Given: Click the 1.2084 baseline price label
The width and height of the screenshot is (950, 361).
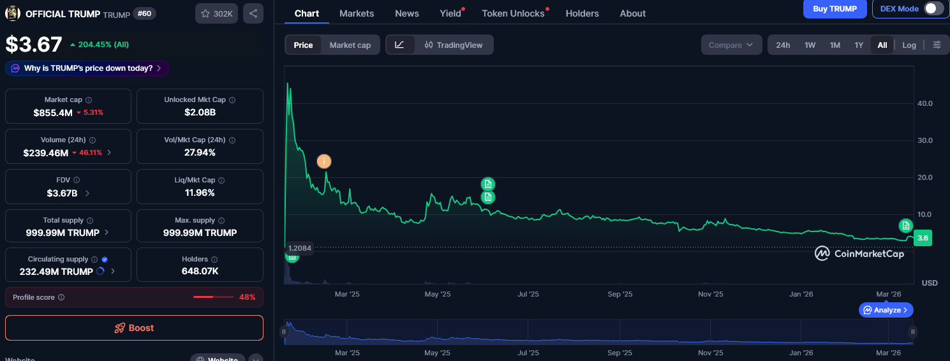Looking at the screenshot, I should tap(299, 247).
